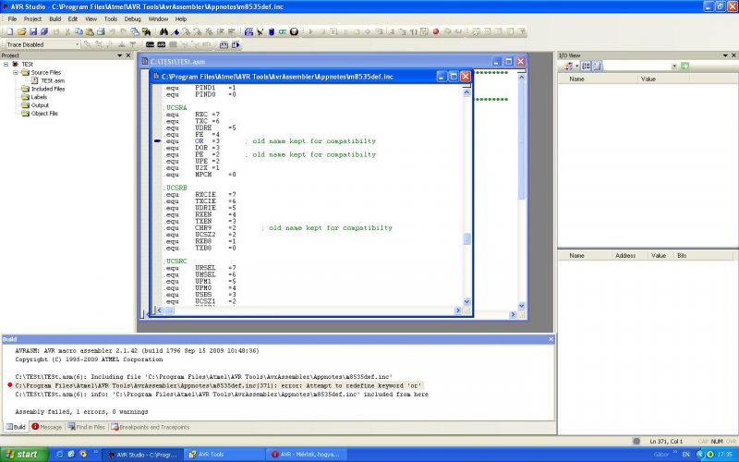Switch to AVR Tools taskbar button
This screenshot has width=739, height=462.
(x=223, y=455)
